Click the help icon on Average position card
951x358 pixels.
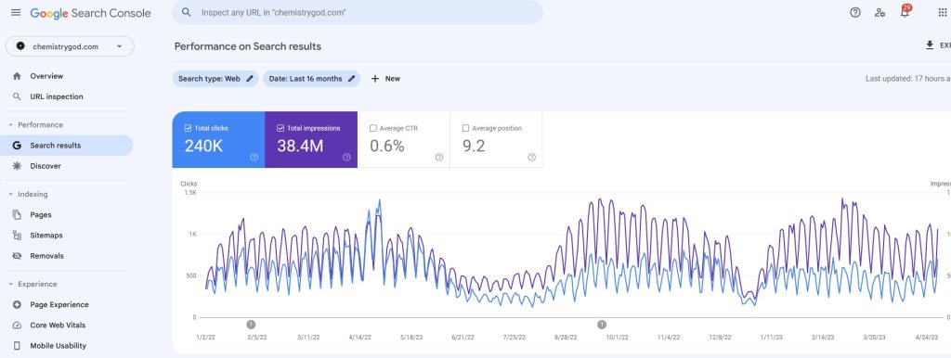click(x=531, y=157)
